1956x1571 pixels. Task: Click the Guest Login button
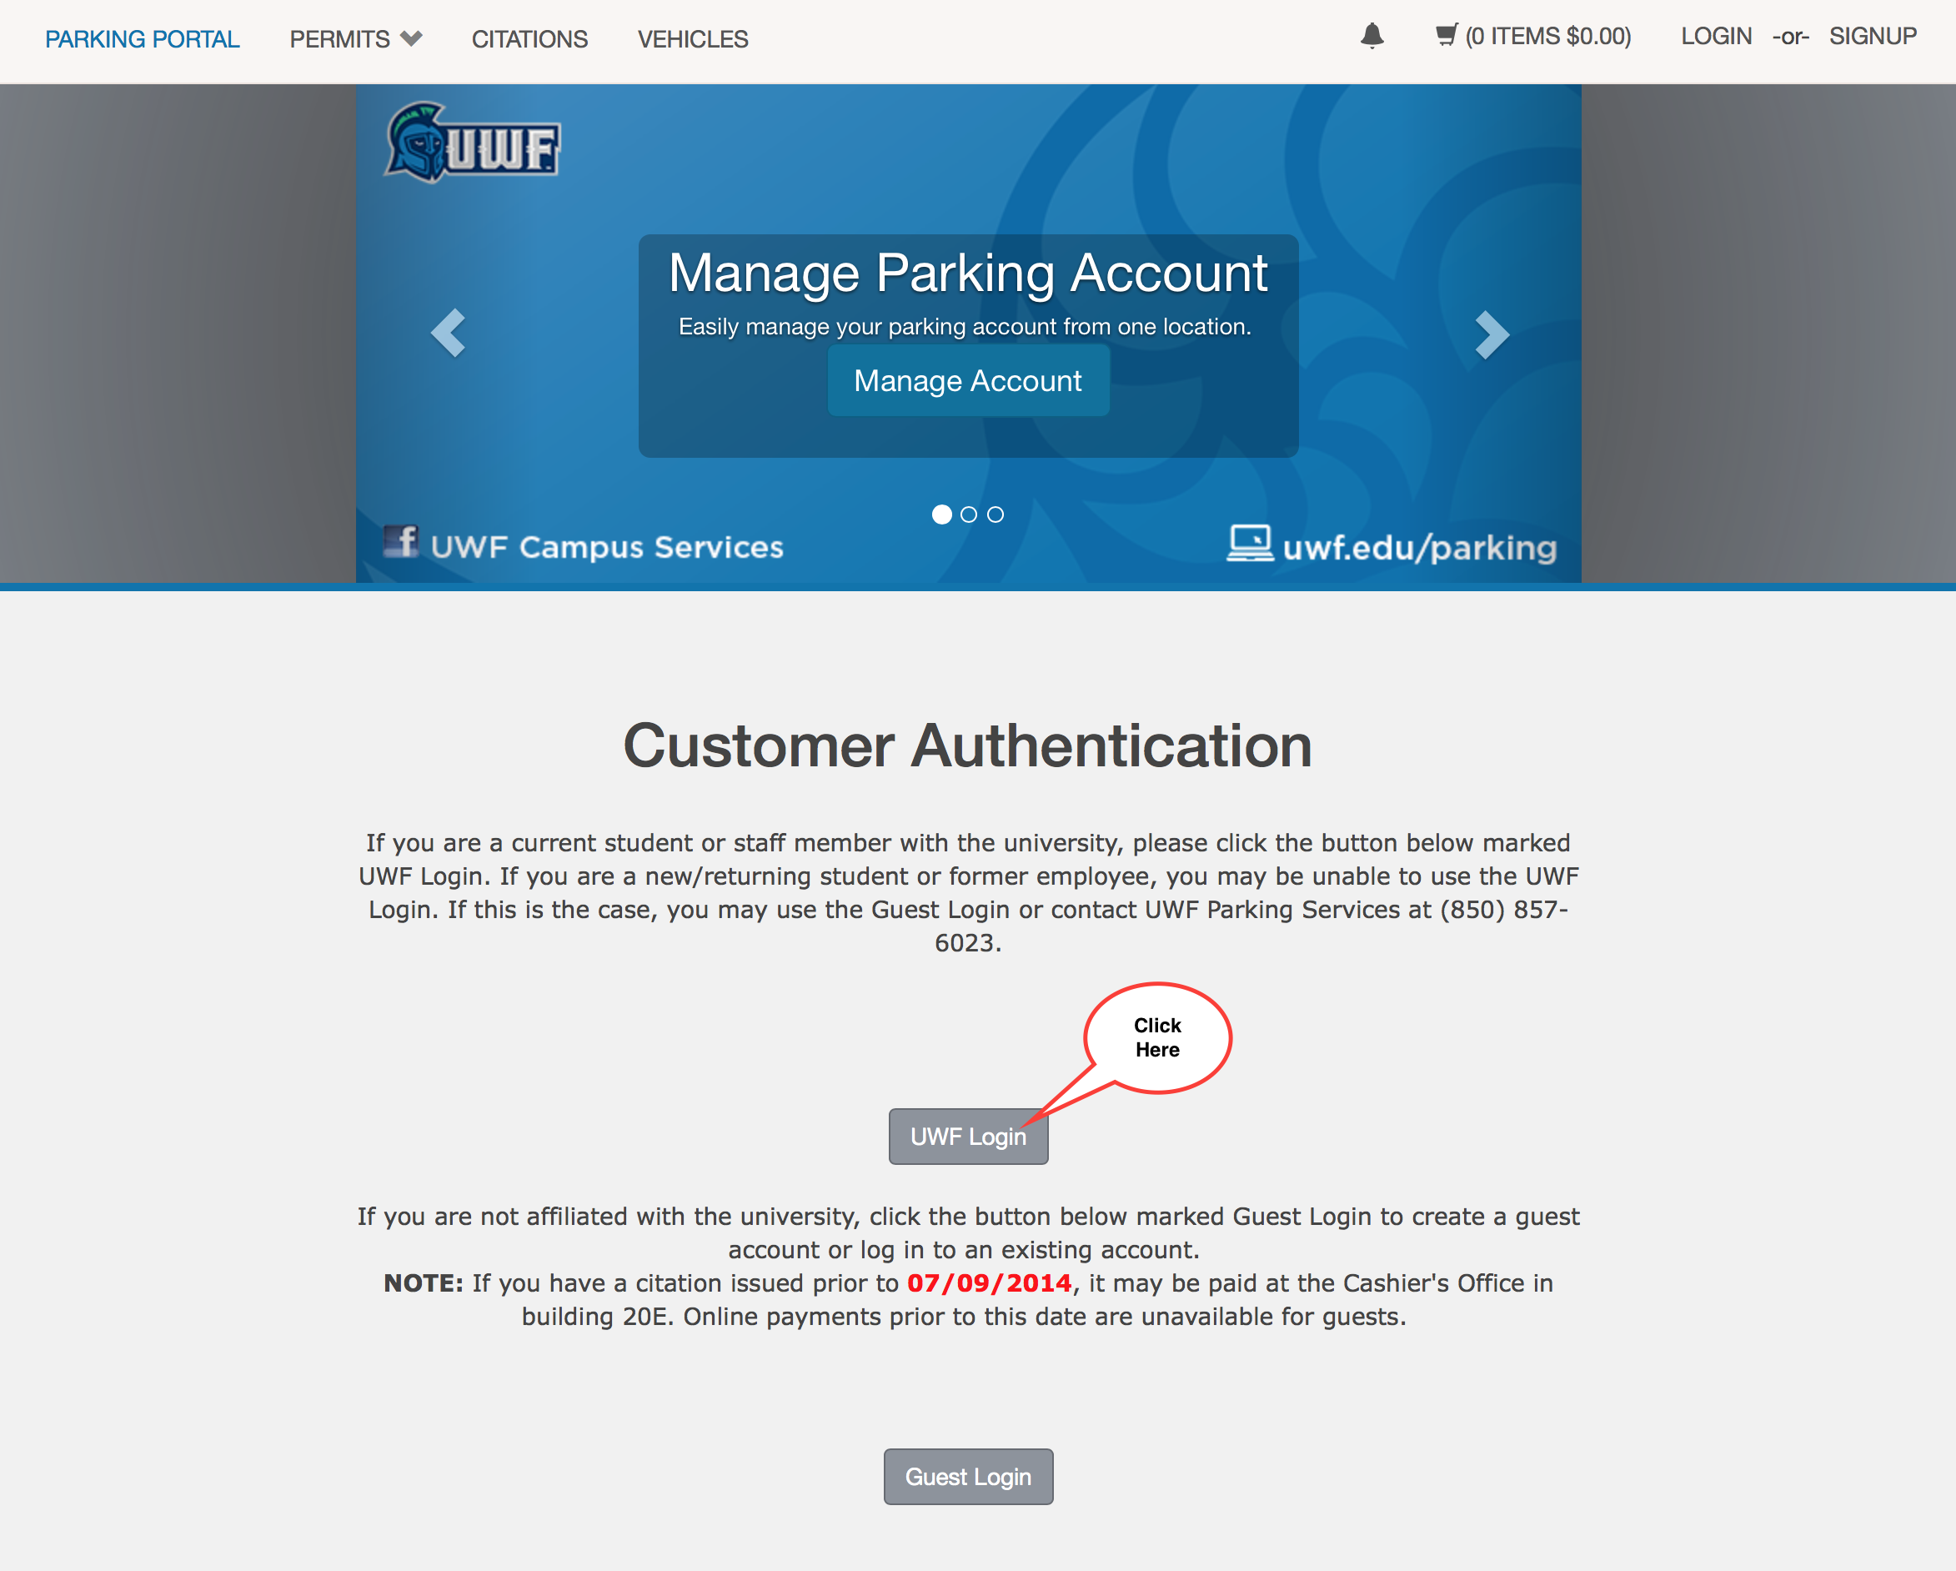click(970, 1477)
